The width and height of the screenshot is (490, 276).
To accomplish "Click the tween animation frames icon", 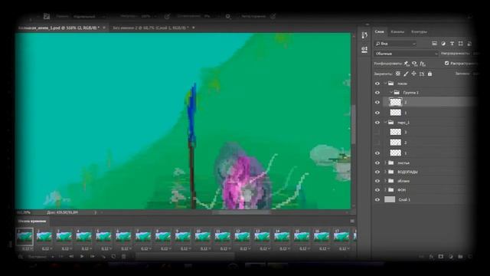I will [103, 256].
